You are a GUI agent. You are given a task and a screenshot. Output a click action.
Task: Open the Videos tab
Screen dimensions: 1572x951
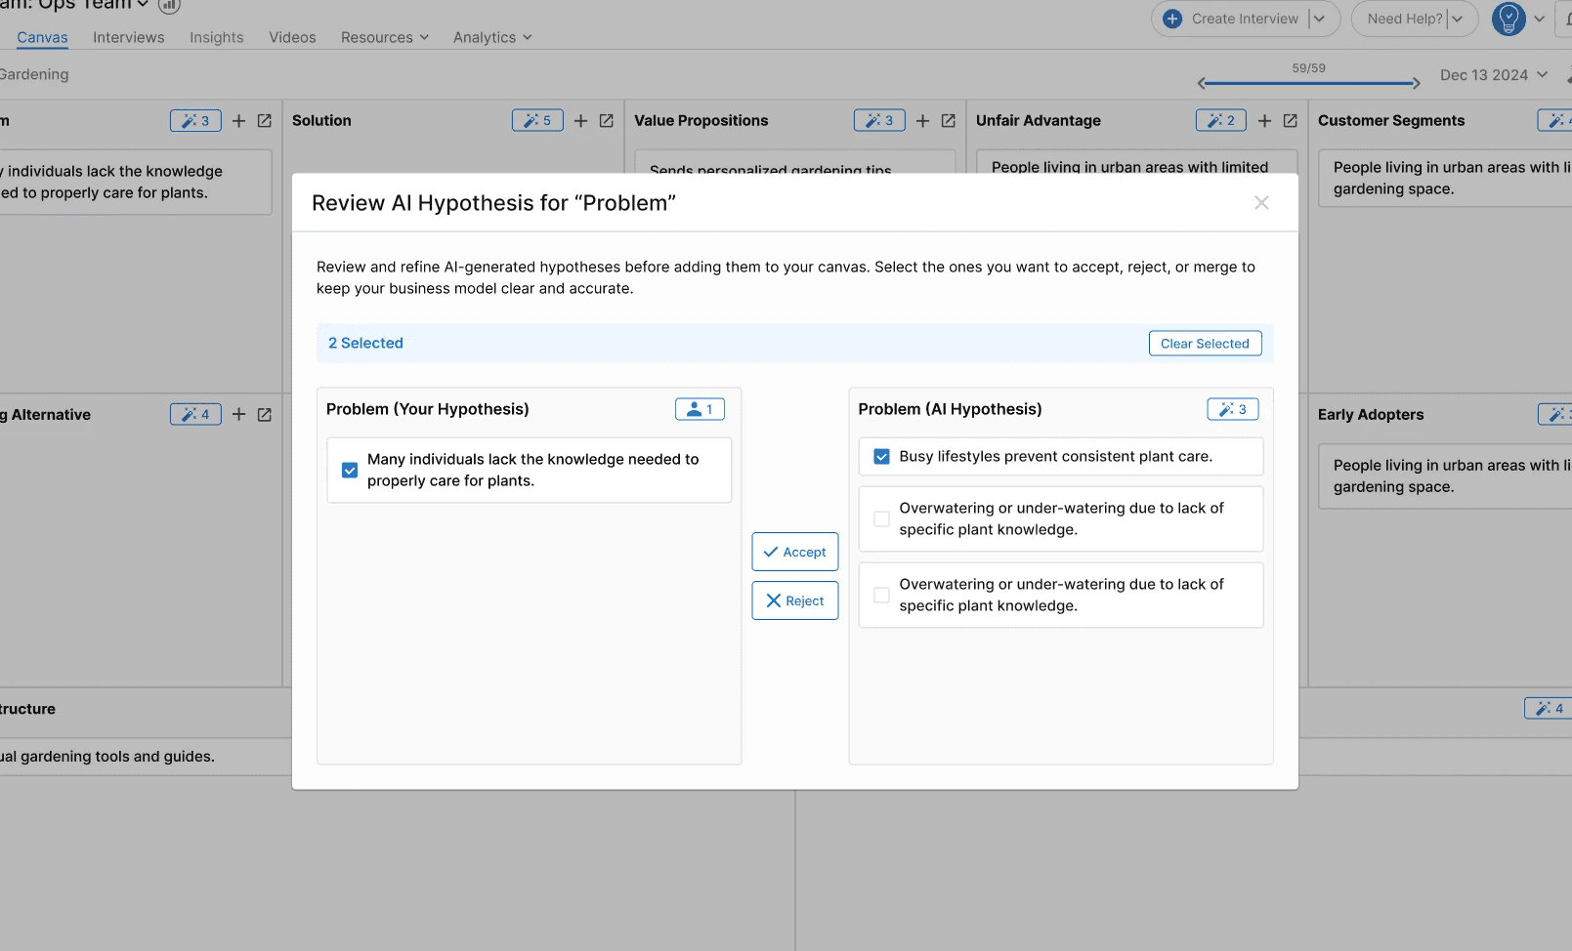(x=292, y=37)
